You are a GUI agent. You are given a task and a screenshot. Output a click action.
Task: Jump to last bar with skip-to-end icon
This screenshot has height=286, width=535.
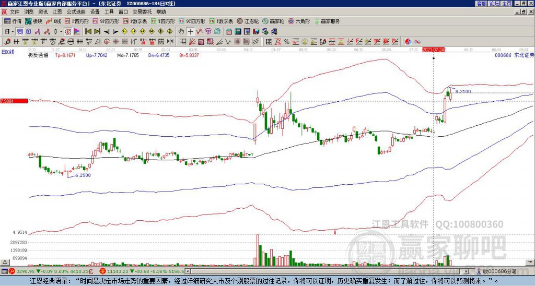click(x=97, y=32)
